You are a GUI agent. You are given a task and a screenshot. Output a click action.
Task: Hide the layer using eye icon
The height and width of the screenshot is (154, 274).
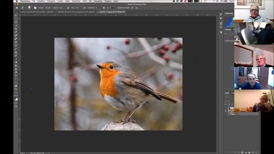pos(226,111)
